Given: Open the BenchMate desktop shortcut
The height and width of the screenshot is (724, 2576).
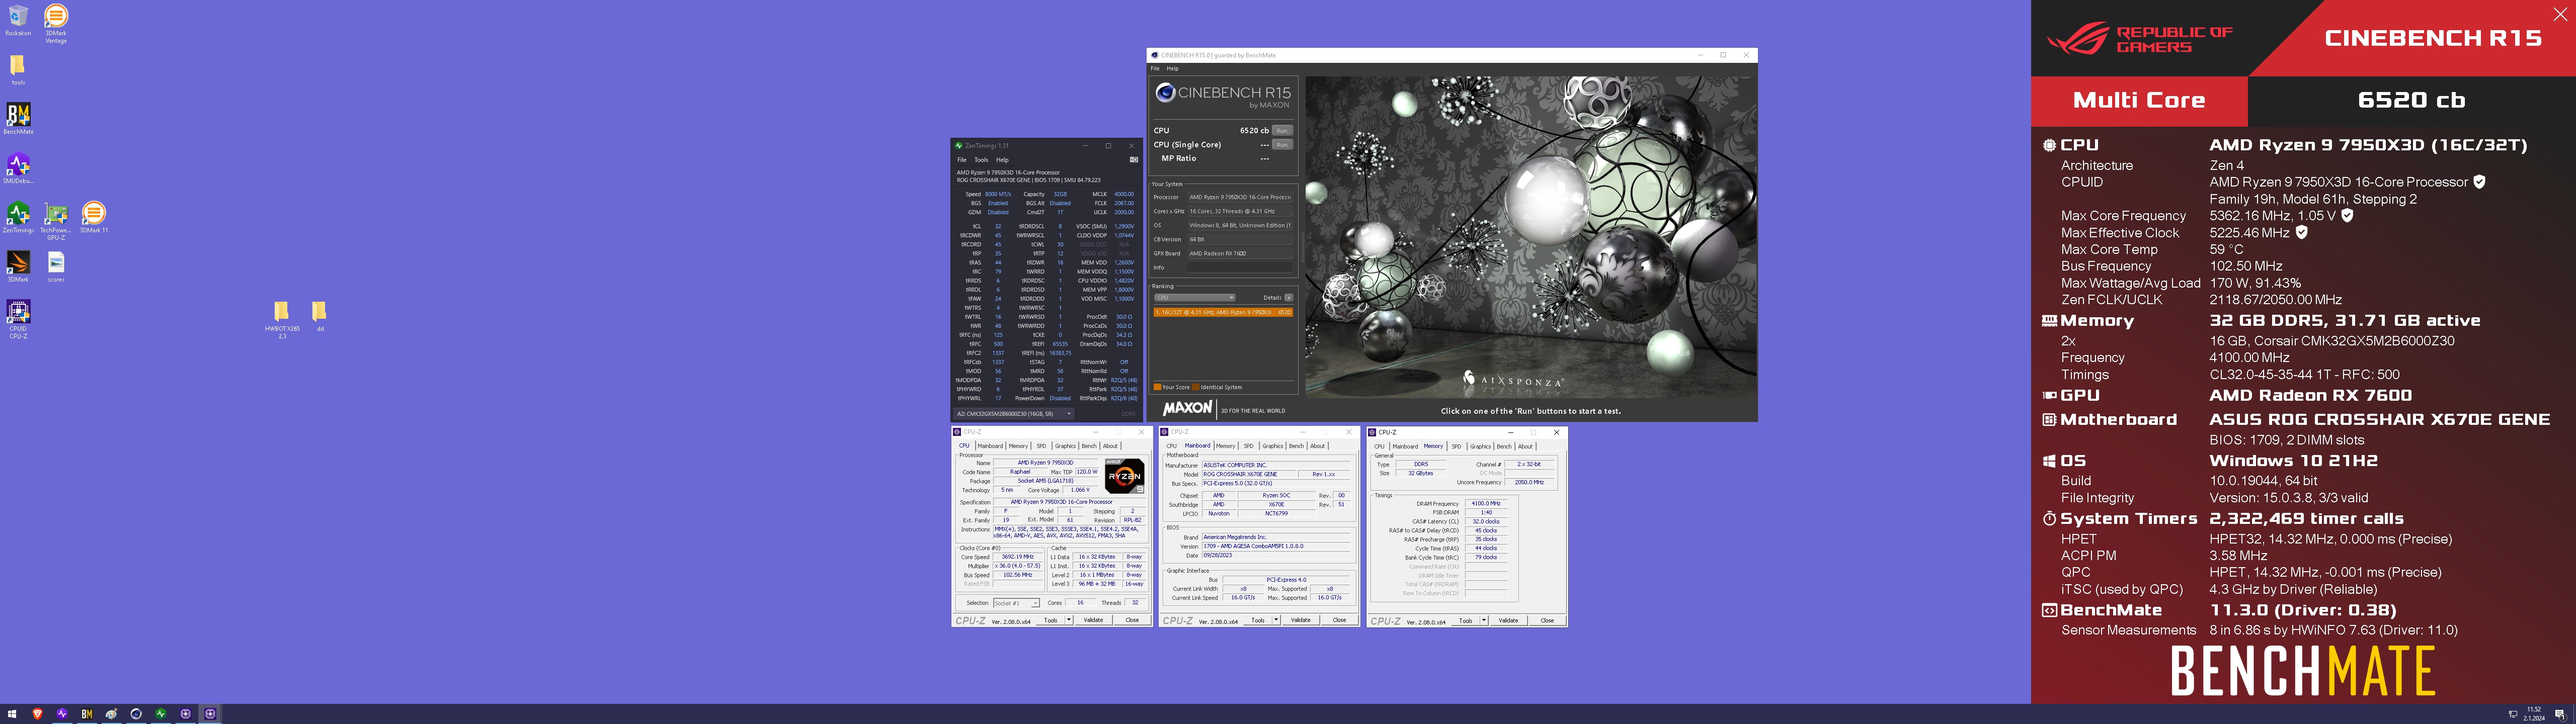Looking at the screenshot, I should (x=18, y=119).
